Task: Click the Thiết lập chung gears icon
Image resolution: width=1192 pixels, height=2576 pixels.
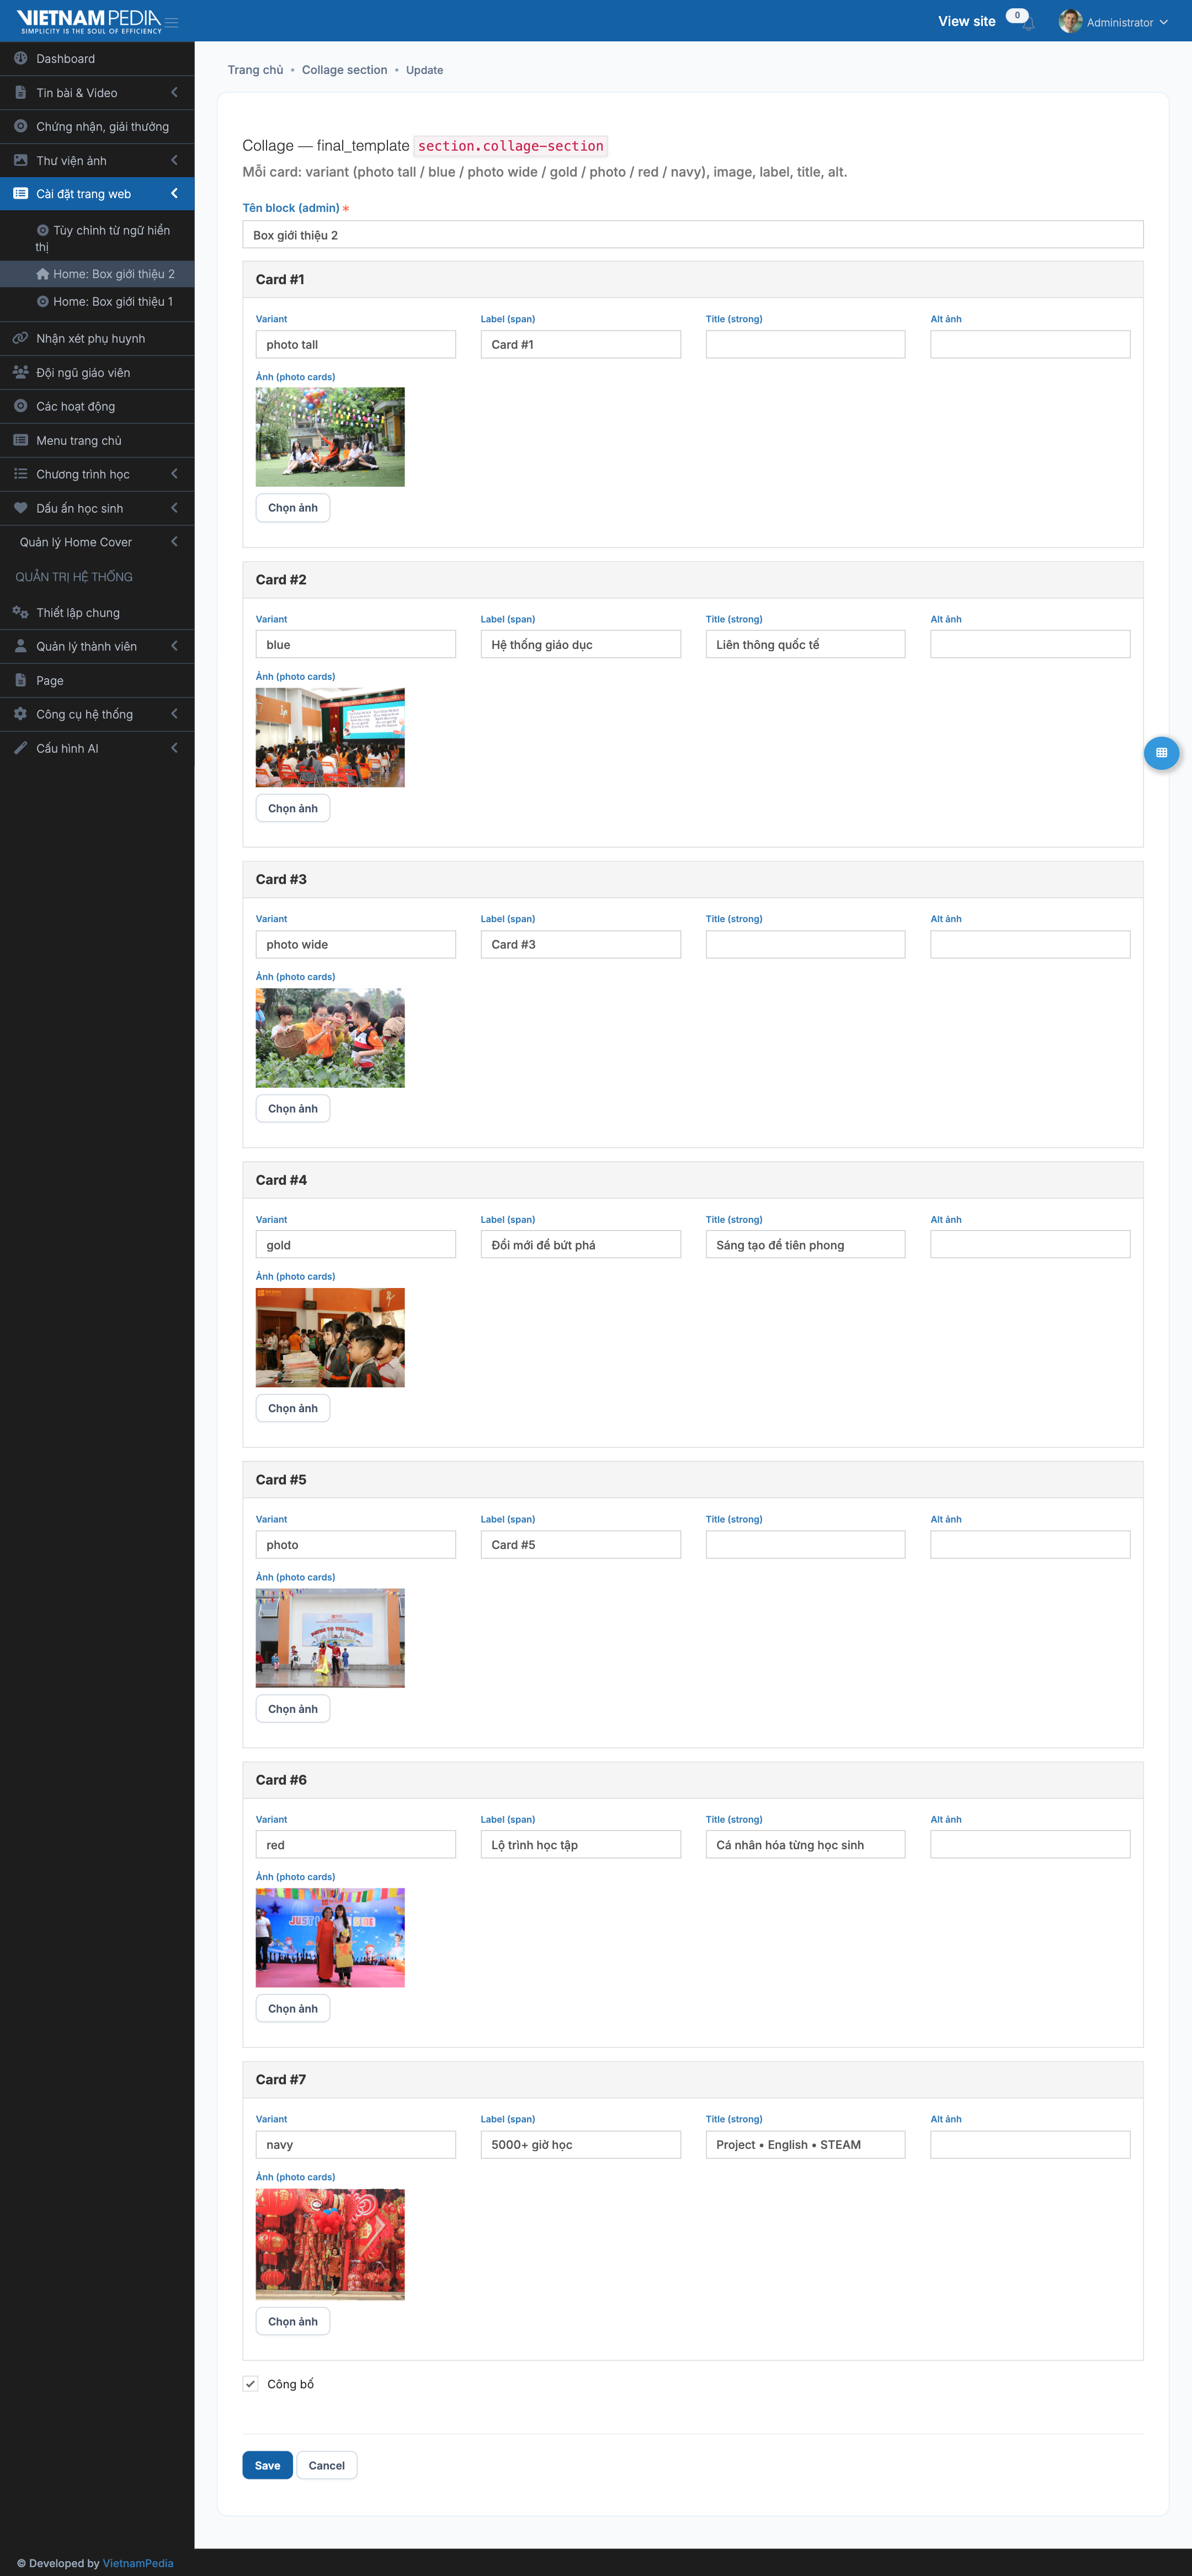Action: coord(20,612)
